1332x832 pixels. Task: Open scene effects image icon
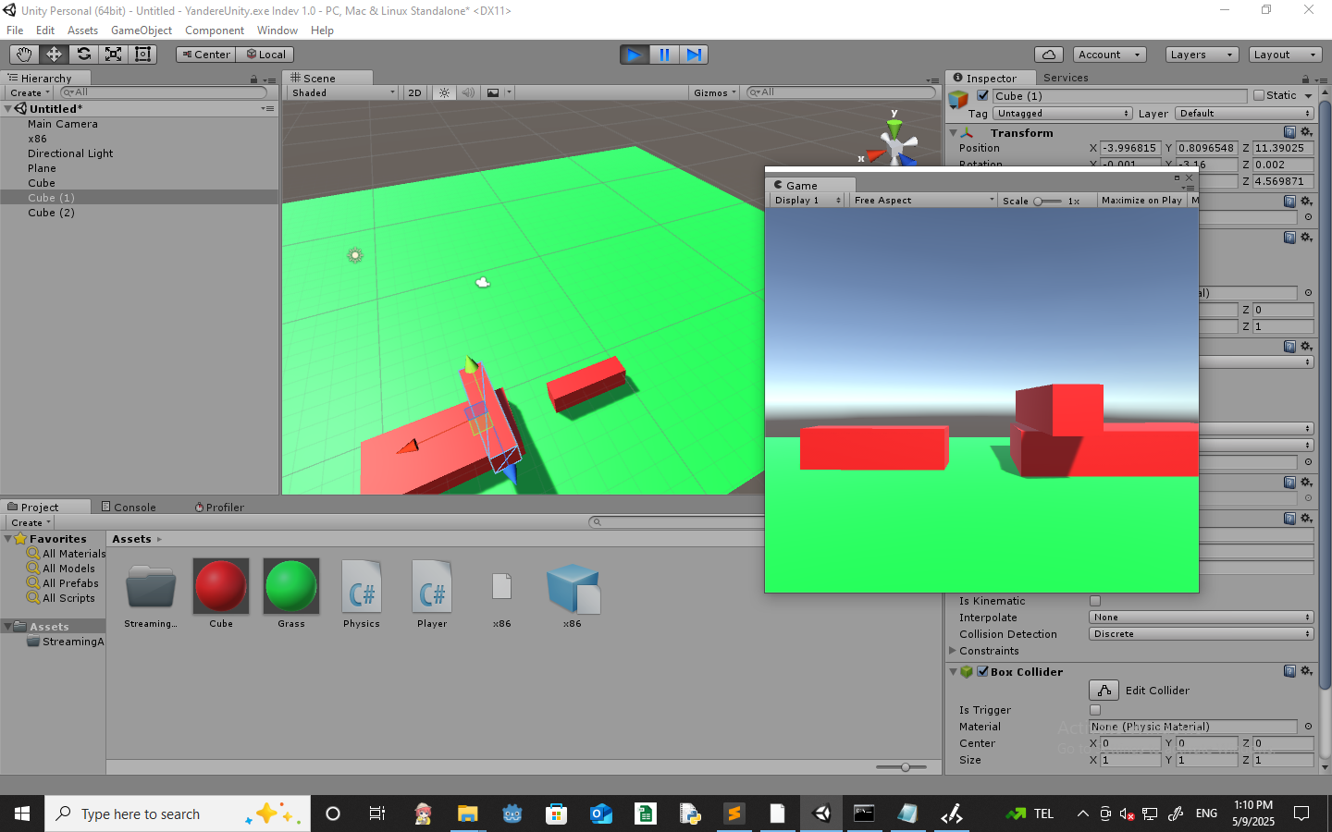[x=493, y=92]
